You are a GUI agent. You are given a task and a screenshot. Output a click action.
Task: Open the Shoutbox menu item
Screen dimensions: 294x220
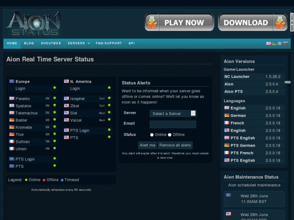[x=51, y=43]
